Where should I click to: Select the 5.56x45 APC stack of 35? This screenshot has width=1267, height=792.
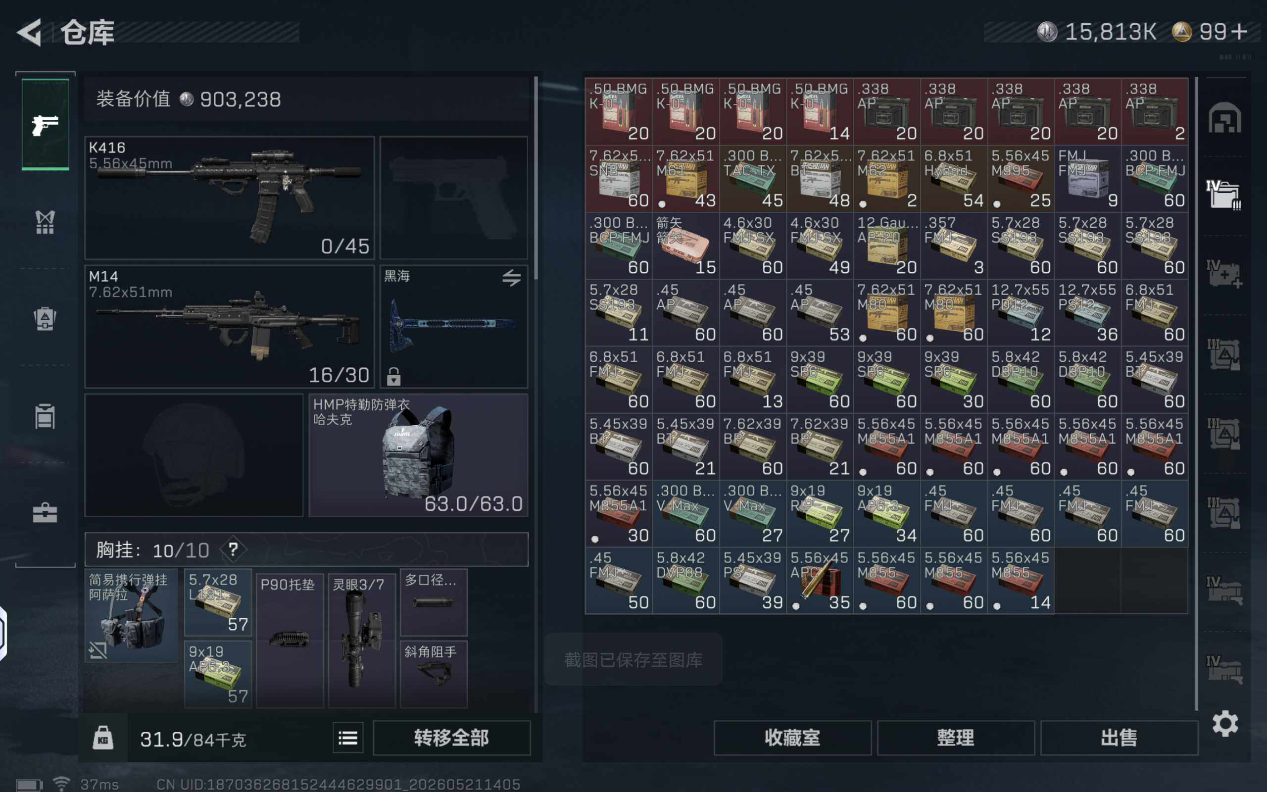(x=820, y=581)
